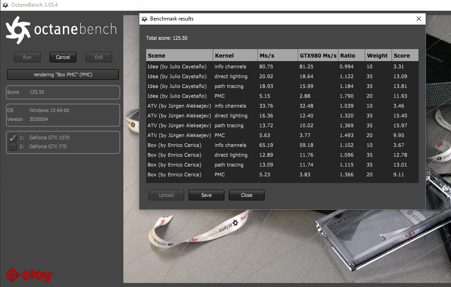Select the ATV direct lighting row
This screenshot has width=451, height=287.
tap(282, 116)
